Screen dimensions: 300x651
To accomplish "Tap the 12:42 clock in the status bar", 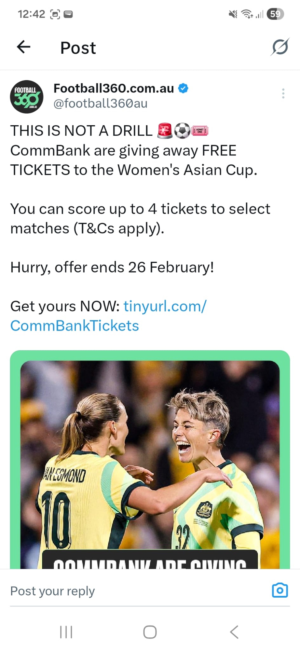I will [31, 14].
